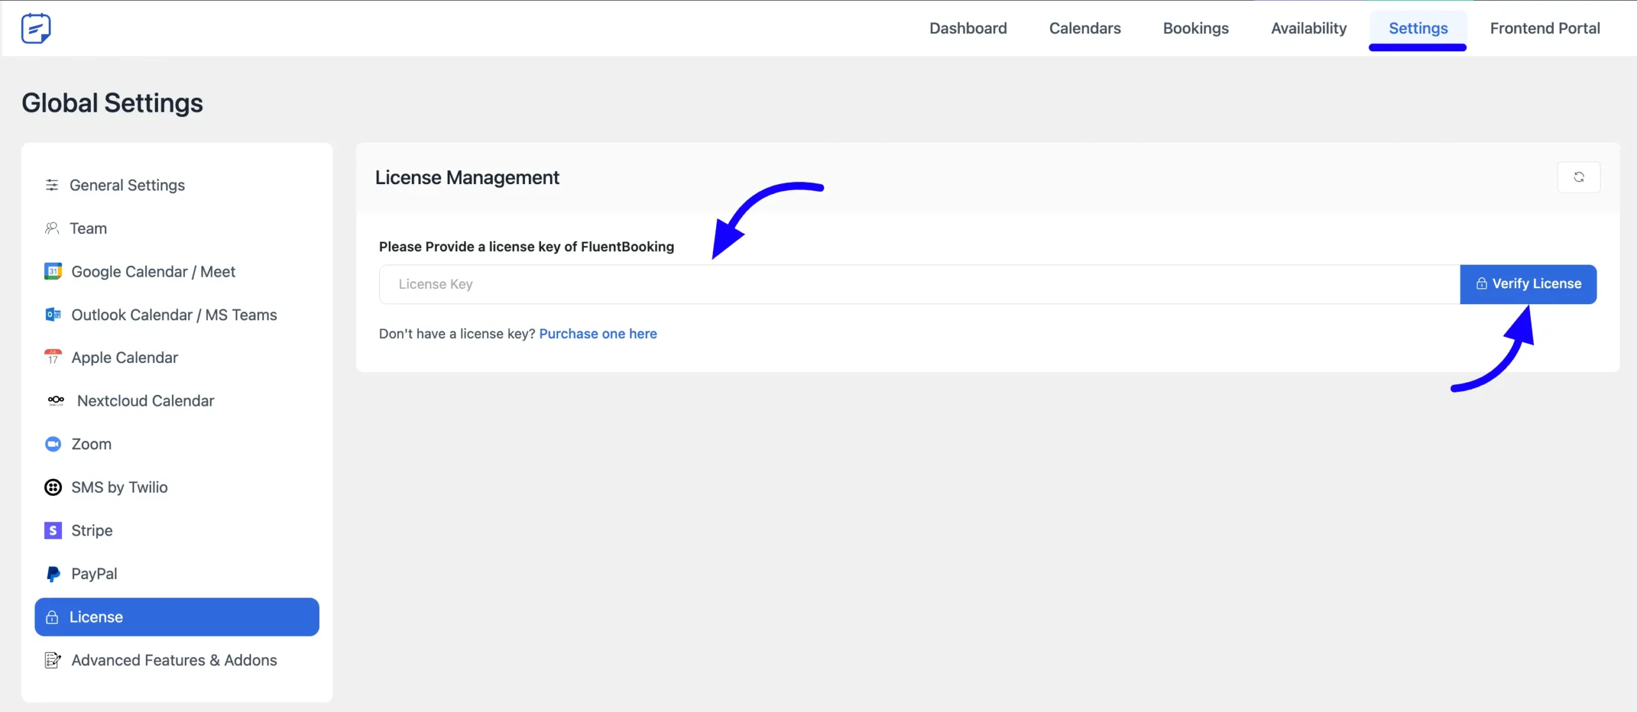Image resolution: width=1637 pixels, height=712 pixels.
Task: Click the License lock icon in sidebar
Action: pyautogui.click(x=52, y=617)
